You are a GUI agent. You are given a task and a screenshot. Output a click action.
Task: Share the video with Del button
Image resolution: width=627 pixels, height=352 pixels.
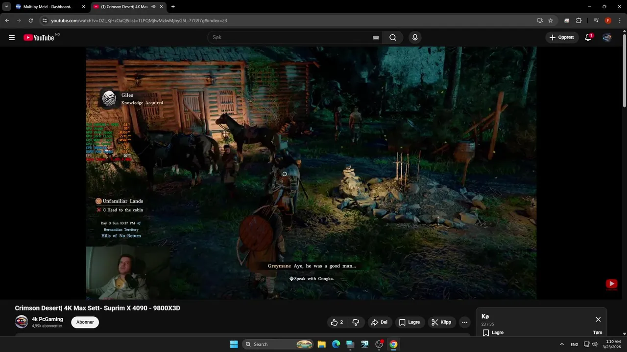click(379, 322)
